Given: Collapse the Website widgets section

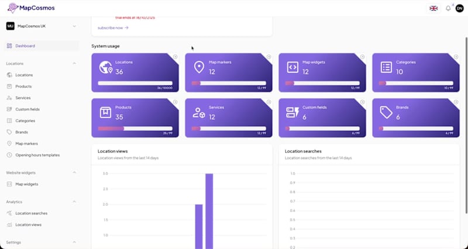Looking at the screenshot, I should click(74, 172).
